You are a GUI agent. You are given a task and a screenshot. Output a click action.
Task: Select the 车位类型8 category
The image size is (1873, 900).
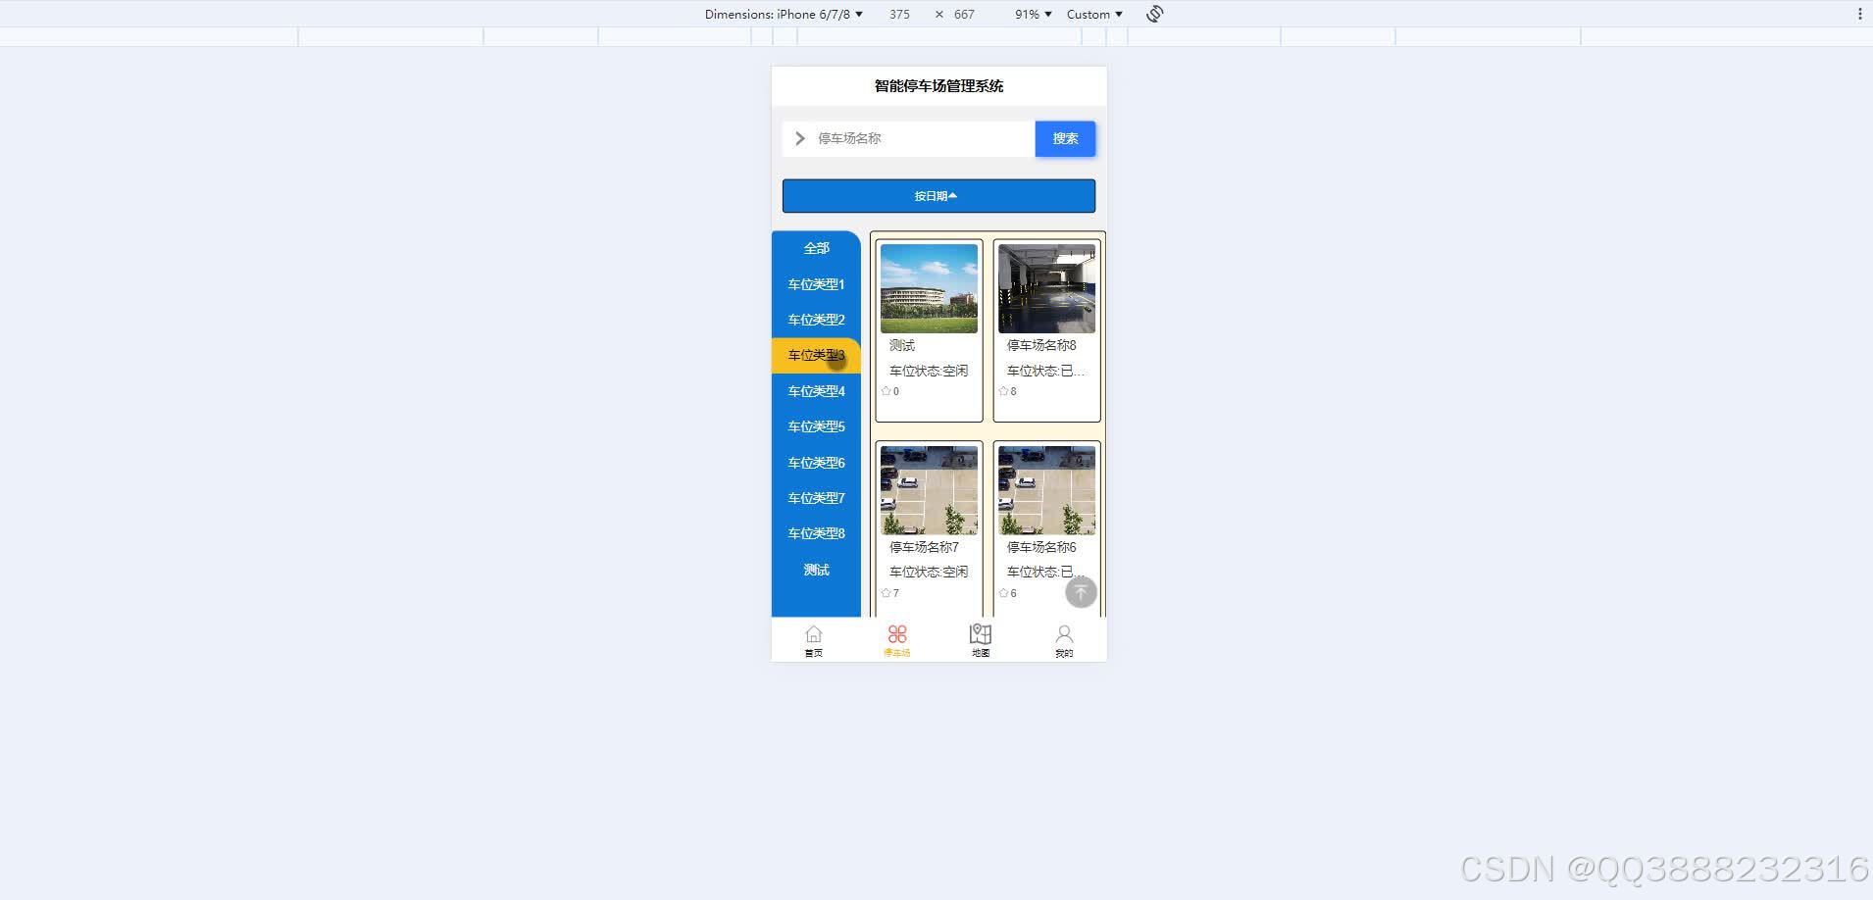816,533
